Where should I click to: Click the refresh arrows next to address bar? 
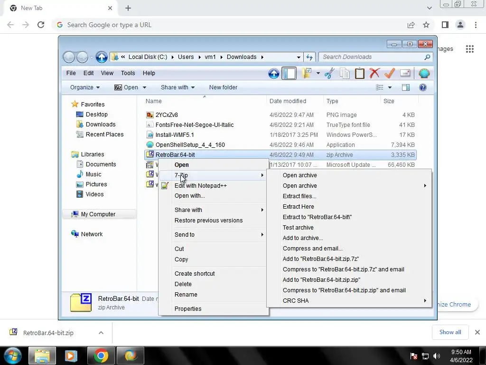tap(309, 57)
